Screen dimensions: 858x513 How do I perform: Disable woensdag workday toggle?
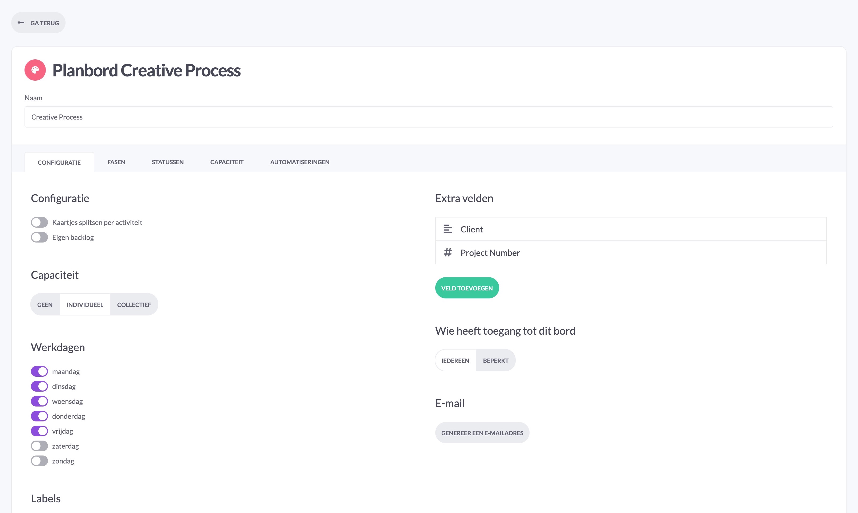click(x=39, y=401)
